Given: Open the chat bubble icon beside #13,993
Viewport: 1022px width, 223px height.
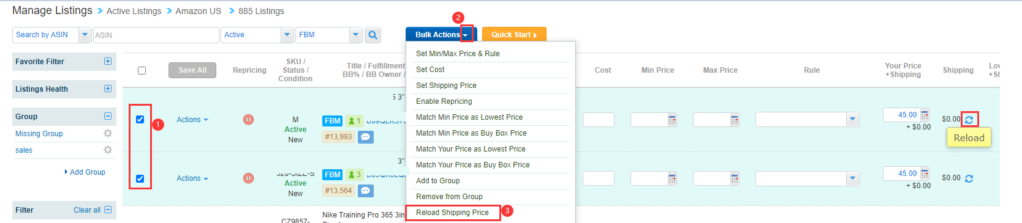Looking at the screenshot, I should coord(365,137).
